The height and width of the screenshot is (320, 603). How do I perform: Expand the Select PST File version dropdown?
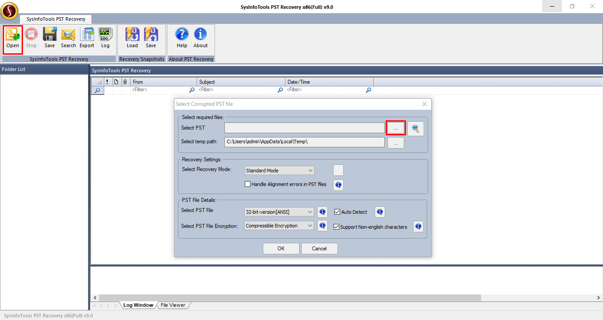pyautogui.click(x=279, y=212)
